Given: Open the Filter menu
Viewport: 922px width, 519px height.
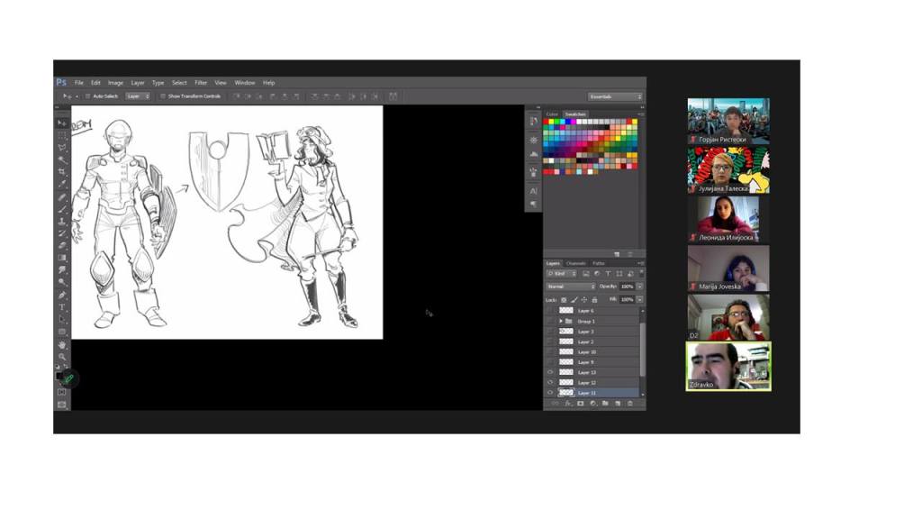Looking at the screenshot, I should click(201, 82).
